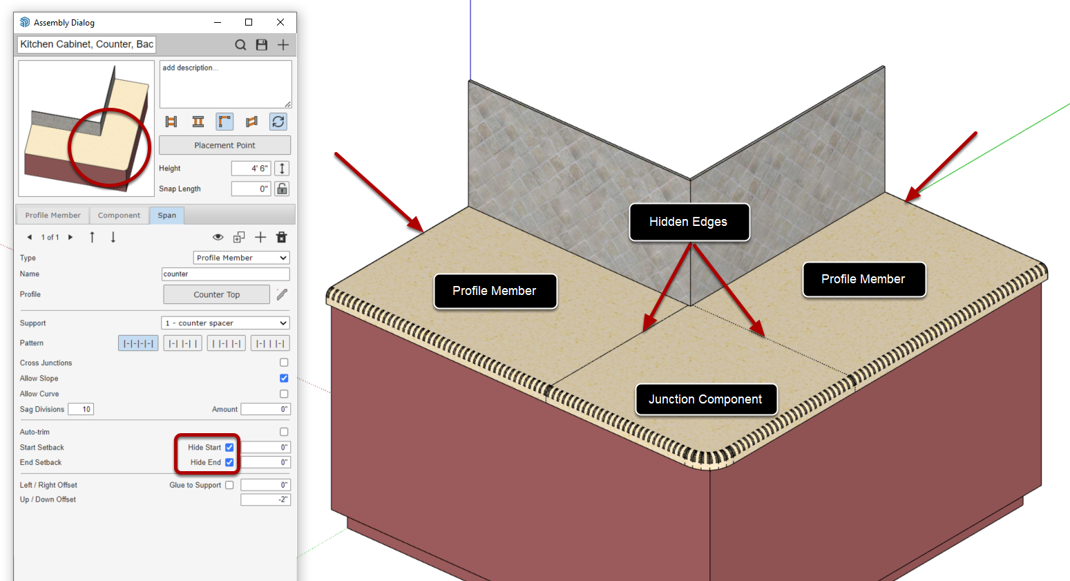This screenshot has width=1070, height=581.
Task: Switch to the Component tab
Action: 119,216
